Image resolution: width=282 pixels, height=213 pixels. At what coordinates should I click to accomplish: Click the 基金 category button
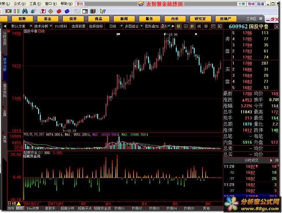[48, 19]
